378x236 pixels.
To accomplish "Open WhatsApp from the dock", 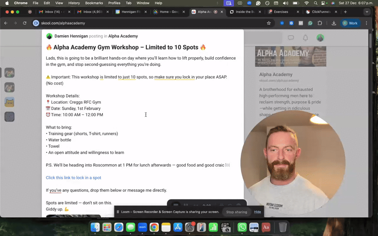I will pyautogui.click(x=242, y=228).
